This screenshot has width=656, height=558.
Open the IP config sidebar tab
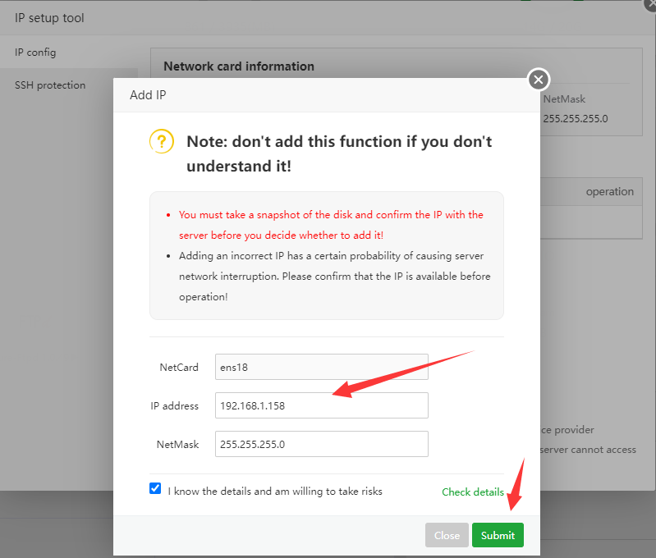tap(35, 53)
